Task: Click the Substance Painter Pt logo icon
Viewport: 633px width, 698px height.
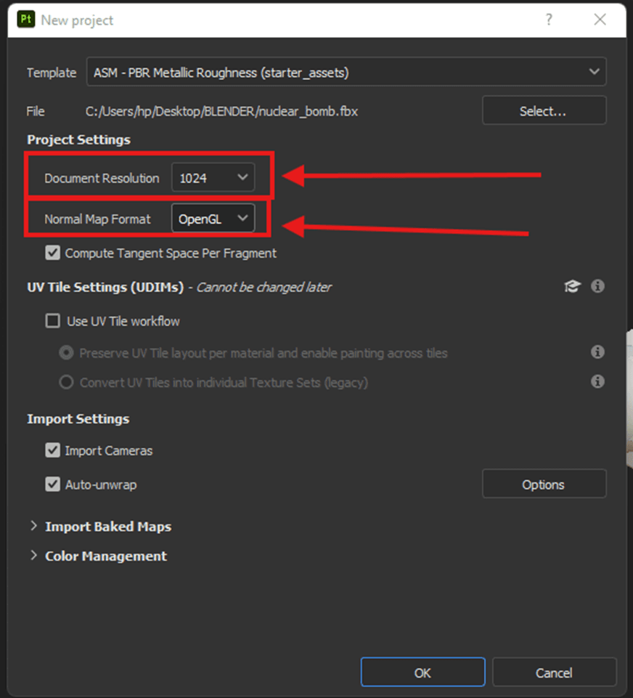Action: tap(26, 20)
